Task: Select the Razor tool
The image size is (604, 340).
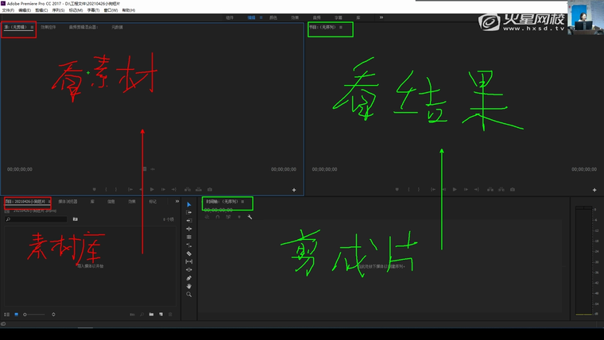Action: (189, 253)
